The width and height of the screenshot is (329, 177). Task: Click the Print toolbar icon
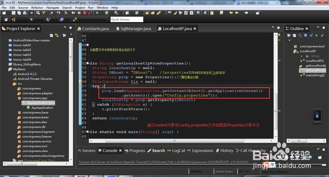tap(25, 13)
